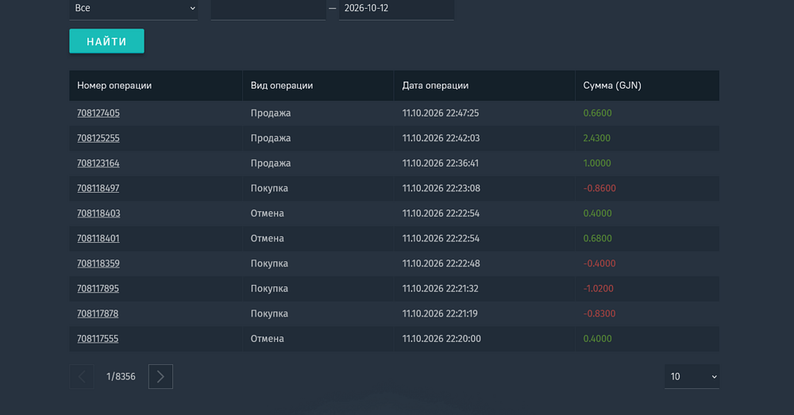The width and height of the screenshot is (794, 415).
Task: Click date 11.10.2026 22:21:19
Action: click(x=440, y=313)
